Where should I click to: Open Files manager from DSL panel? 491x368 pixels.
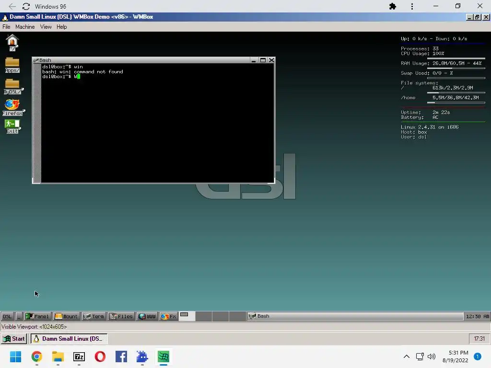coord(121,316)
